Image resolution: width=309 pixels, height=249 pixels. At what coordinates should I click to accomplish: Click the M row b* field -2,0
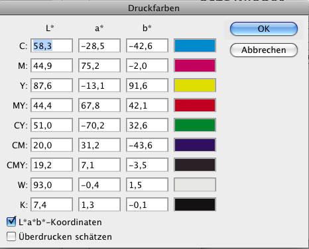point(147,66)
